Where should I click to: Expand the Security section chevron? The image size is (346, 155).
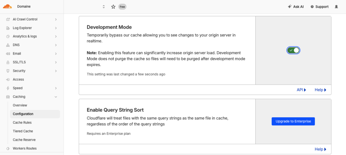click(56, 71)
